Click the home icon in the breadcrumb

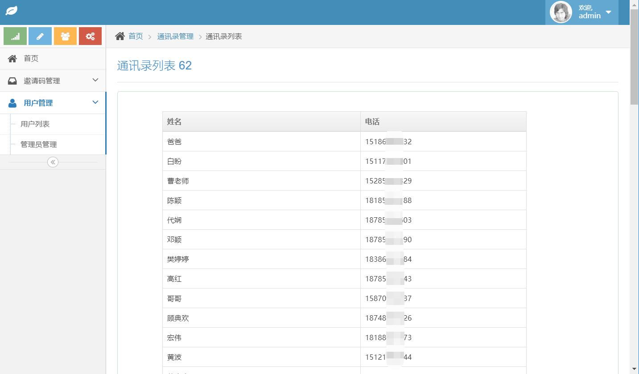[119, 36]
